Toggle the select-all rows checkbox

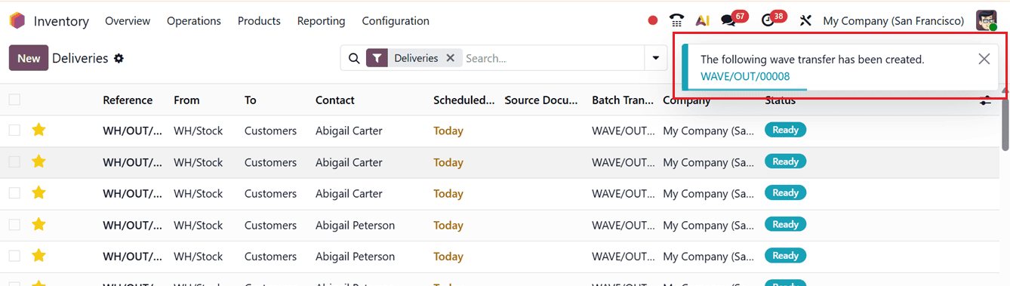pos(14,100)
